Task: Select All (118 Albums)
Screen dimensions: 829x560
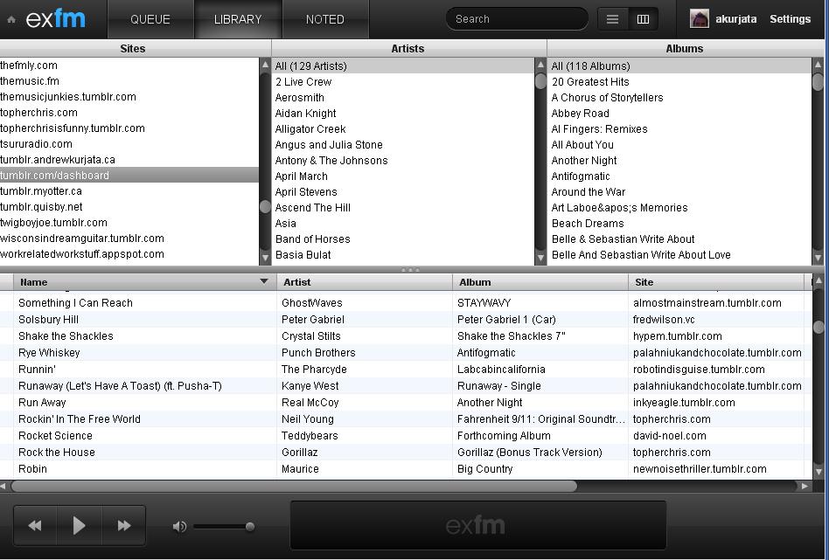Action: (x=679, y=66)
